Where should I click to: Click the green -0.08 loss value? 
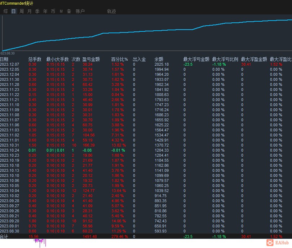pos(87,150)
